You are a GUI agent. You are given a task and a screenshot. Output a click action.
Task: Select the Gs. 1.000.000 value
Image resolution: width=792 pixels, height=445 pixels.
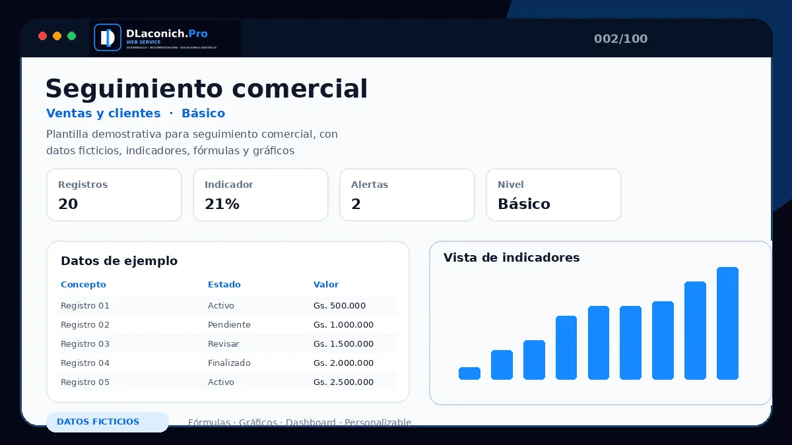344,325
